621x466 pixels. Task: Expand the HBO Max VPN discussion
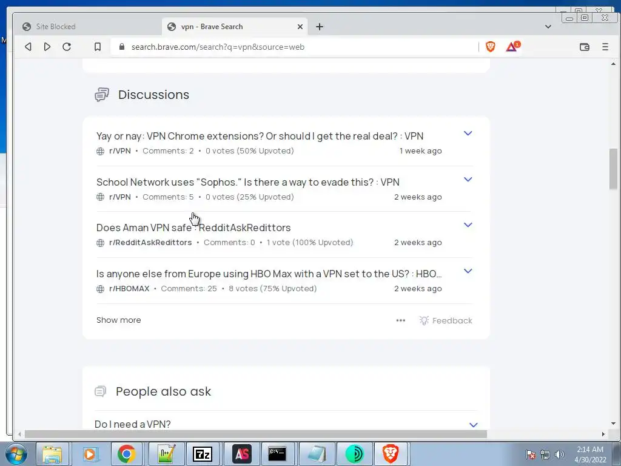coord(468,271)
